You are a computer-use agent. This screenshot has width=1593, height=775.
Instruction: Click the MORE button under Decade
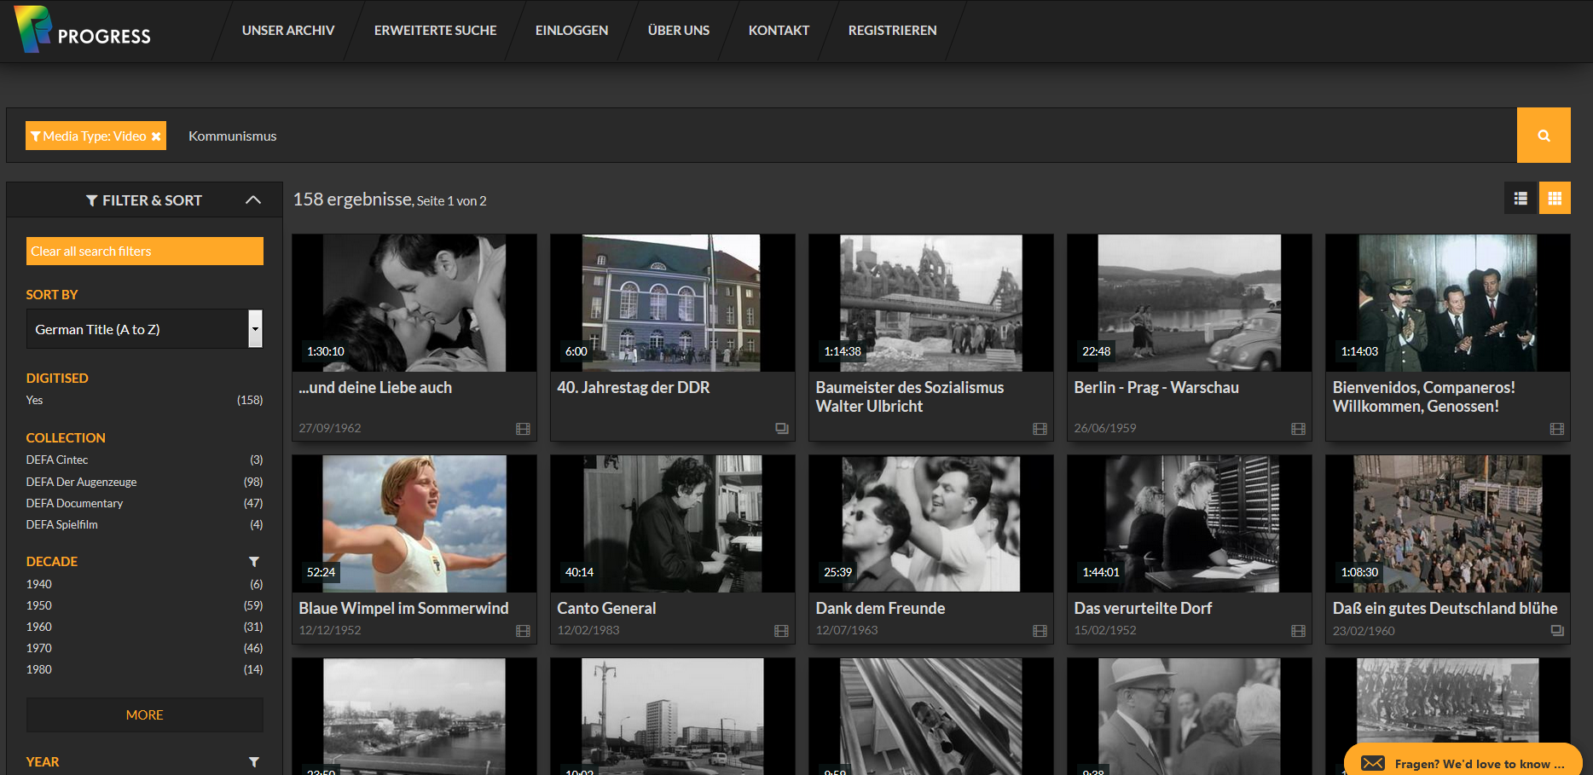(x=145, y=715)
